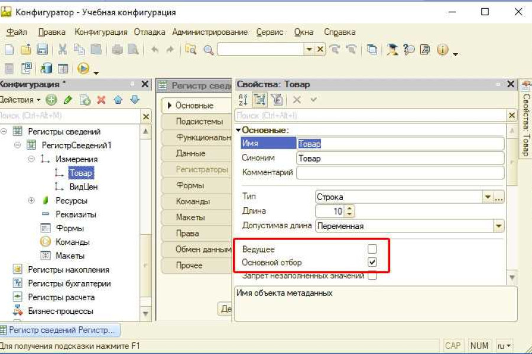Viewport: 532px width, 354px height.
Task: Click the Save configuration floppy icon
Action: click(x=42, y=50)
